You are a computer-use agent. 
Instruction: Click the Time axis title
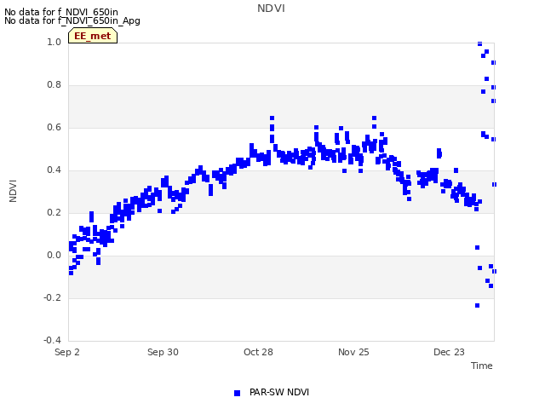(482, 366)
